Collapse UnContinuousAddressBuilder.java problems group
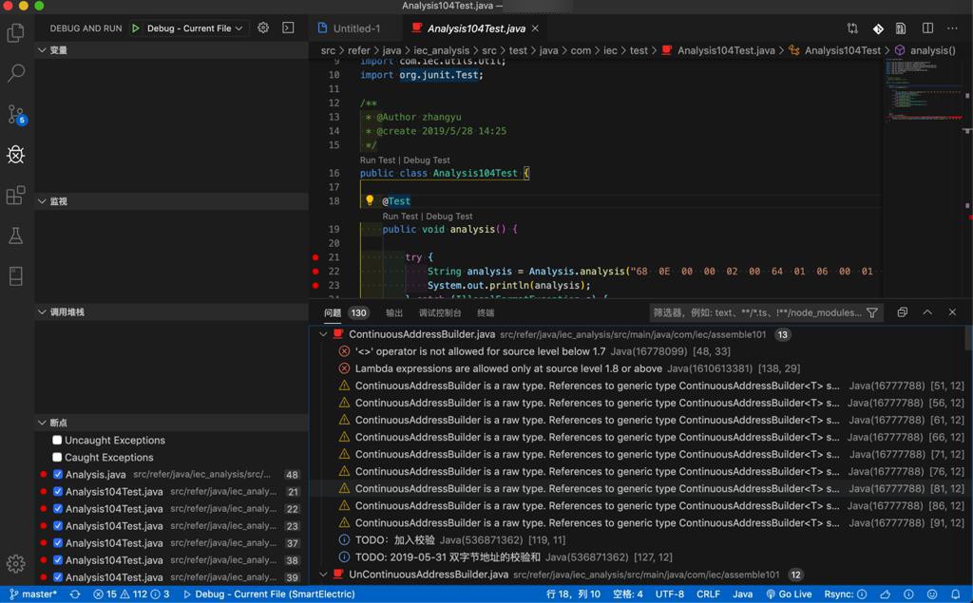Image resolution: width=973 pixels, height=603 pixels. click(323, 575)
